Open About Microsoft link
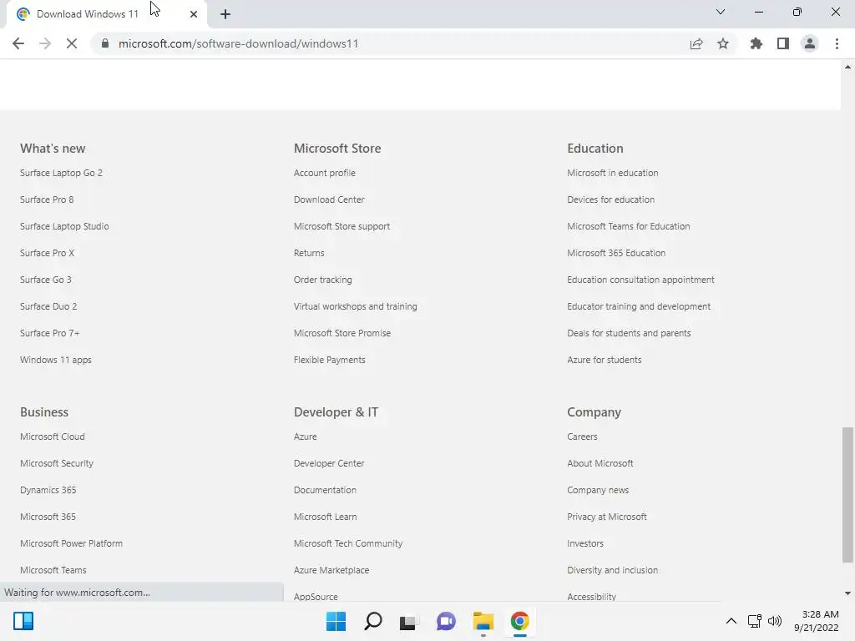855x641 pixels. 600,463
